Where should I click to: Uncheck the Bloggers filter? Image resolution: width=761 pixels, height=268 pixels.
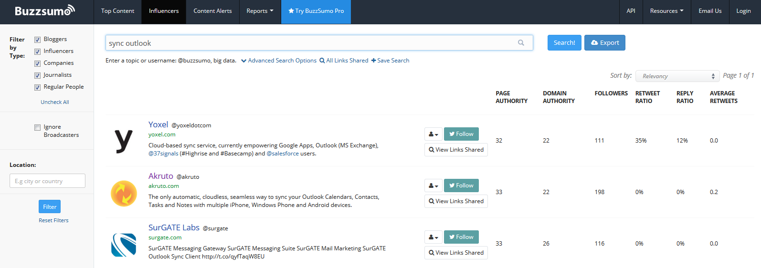[x=37, y=40]
